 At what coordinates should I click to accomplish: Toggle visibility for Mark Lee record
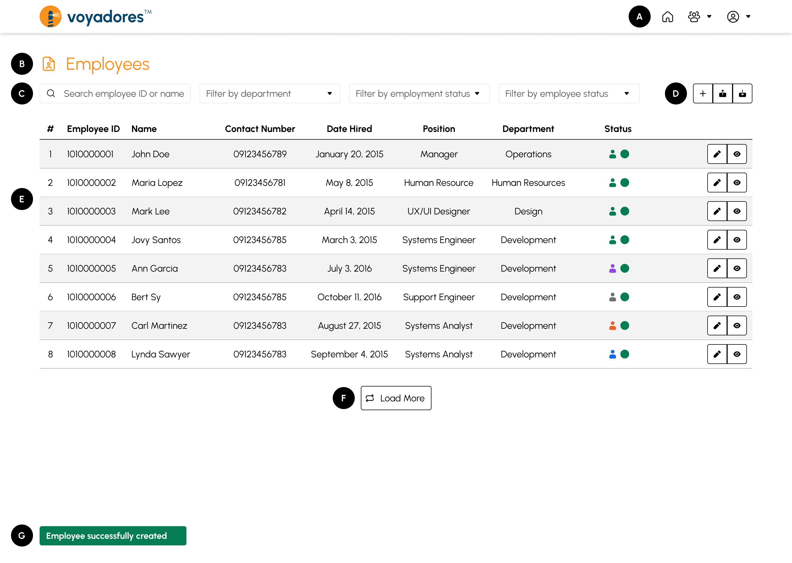pyautogui.click(x=736, y=211)
